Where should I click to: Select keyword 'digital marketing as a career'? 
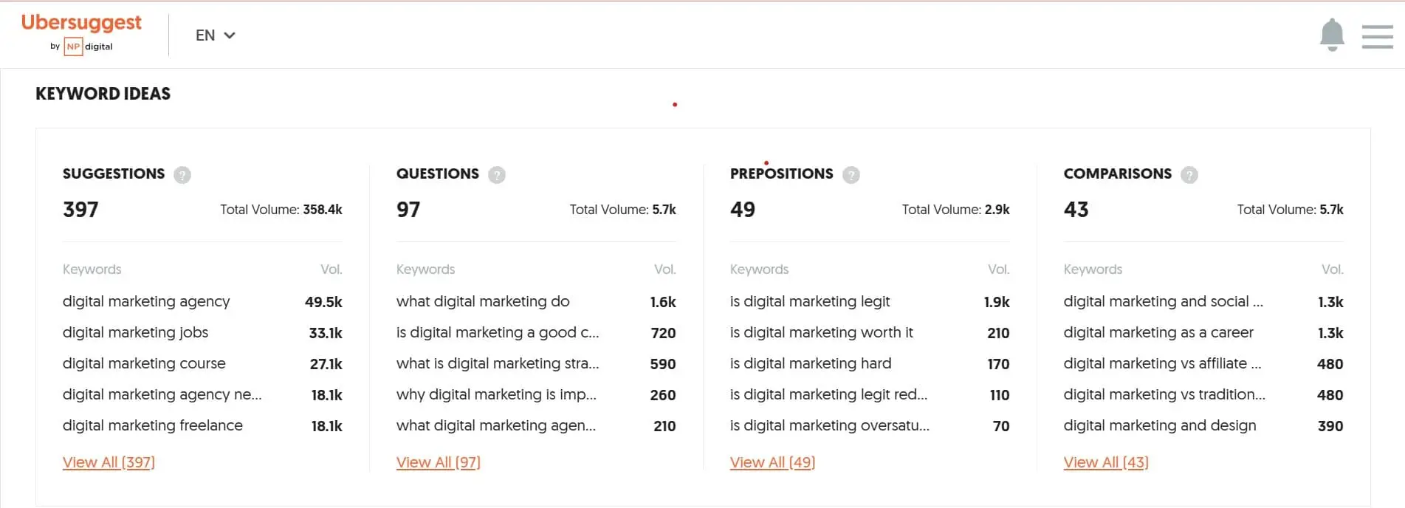[x=1158, y=332]
